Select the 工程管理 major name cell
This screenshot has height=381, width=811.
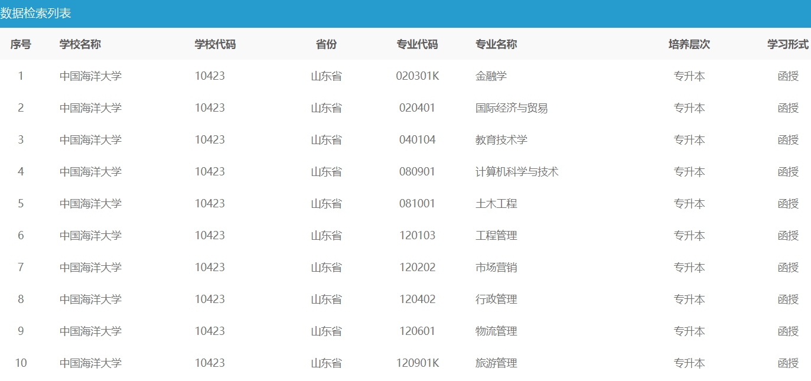tap(496, 236)
